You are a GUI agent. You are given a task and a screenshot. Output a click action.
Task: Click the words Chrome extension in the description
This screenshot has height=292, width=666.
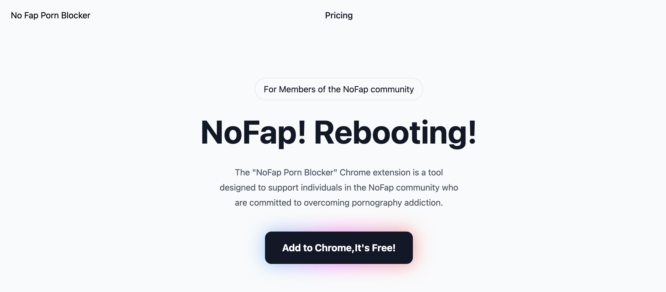(375, 172)
